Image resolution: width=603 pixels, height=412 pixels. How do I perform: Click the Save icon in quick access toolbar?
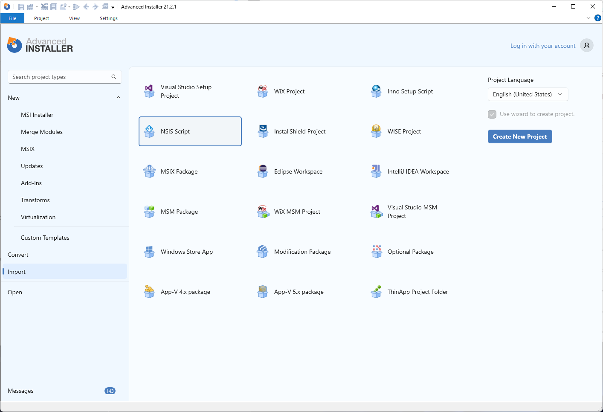tap(21, 7)
